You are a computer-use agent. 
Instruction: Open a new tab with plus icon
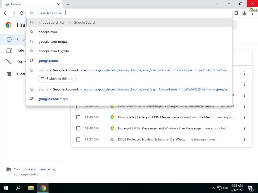[x=68, y=4]
